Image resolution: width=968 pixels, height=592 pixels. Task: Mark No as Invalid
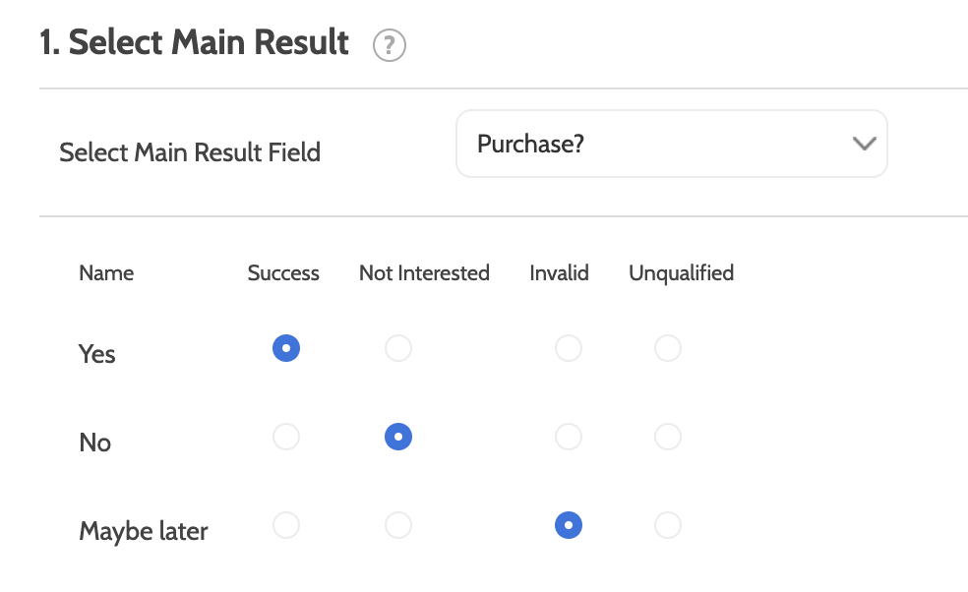tap(569, 437)
